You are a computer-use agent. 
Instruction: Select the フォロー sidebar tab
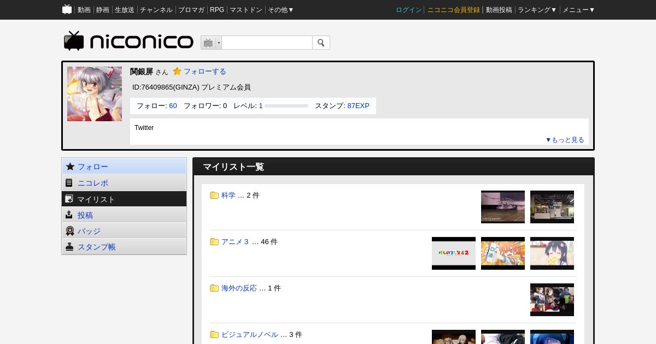124,167
